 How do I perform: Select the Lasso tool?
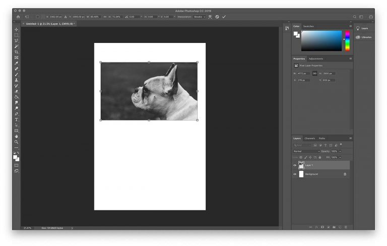pos(16,41)
